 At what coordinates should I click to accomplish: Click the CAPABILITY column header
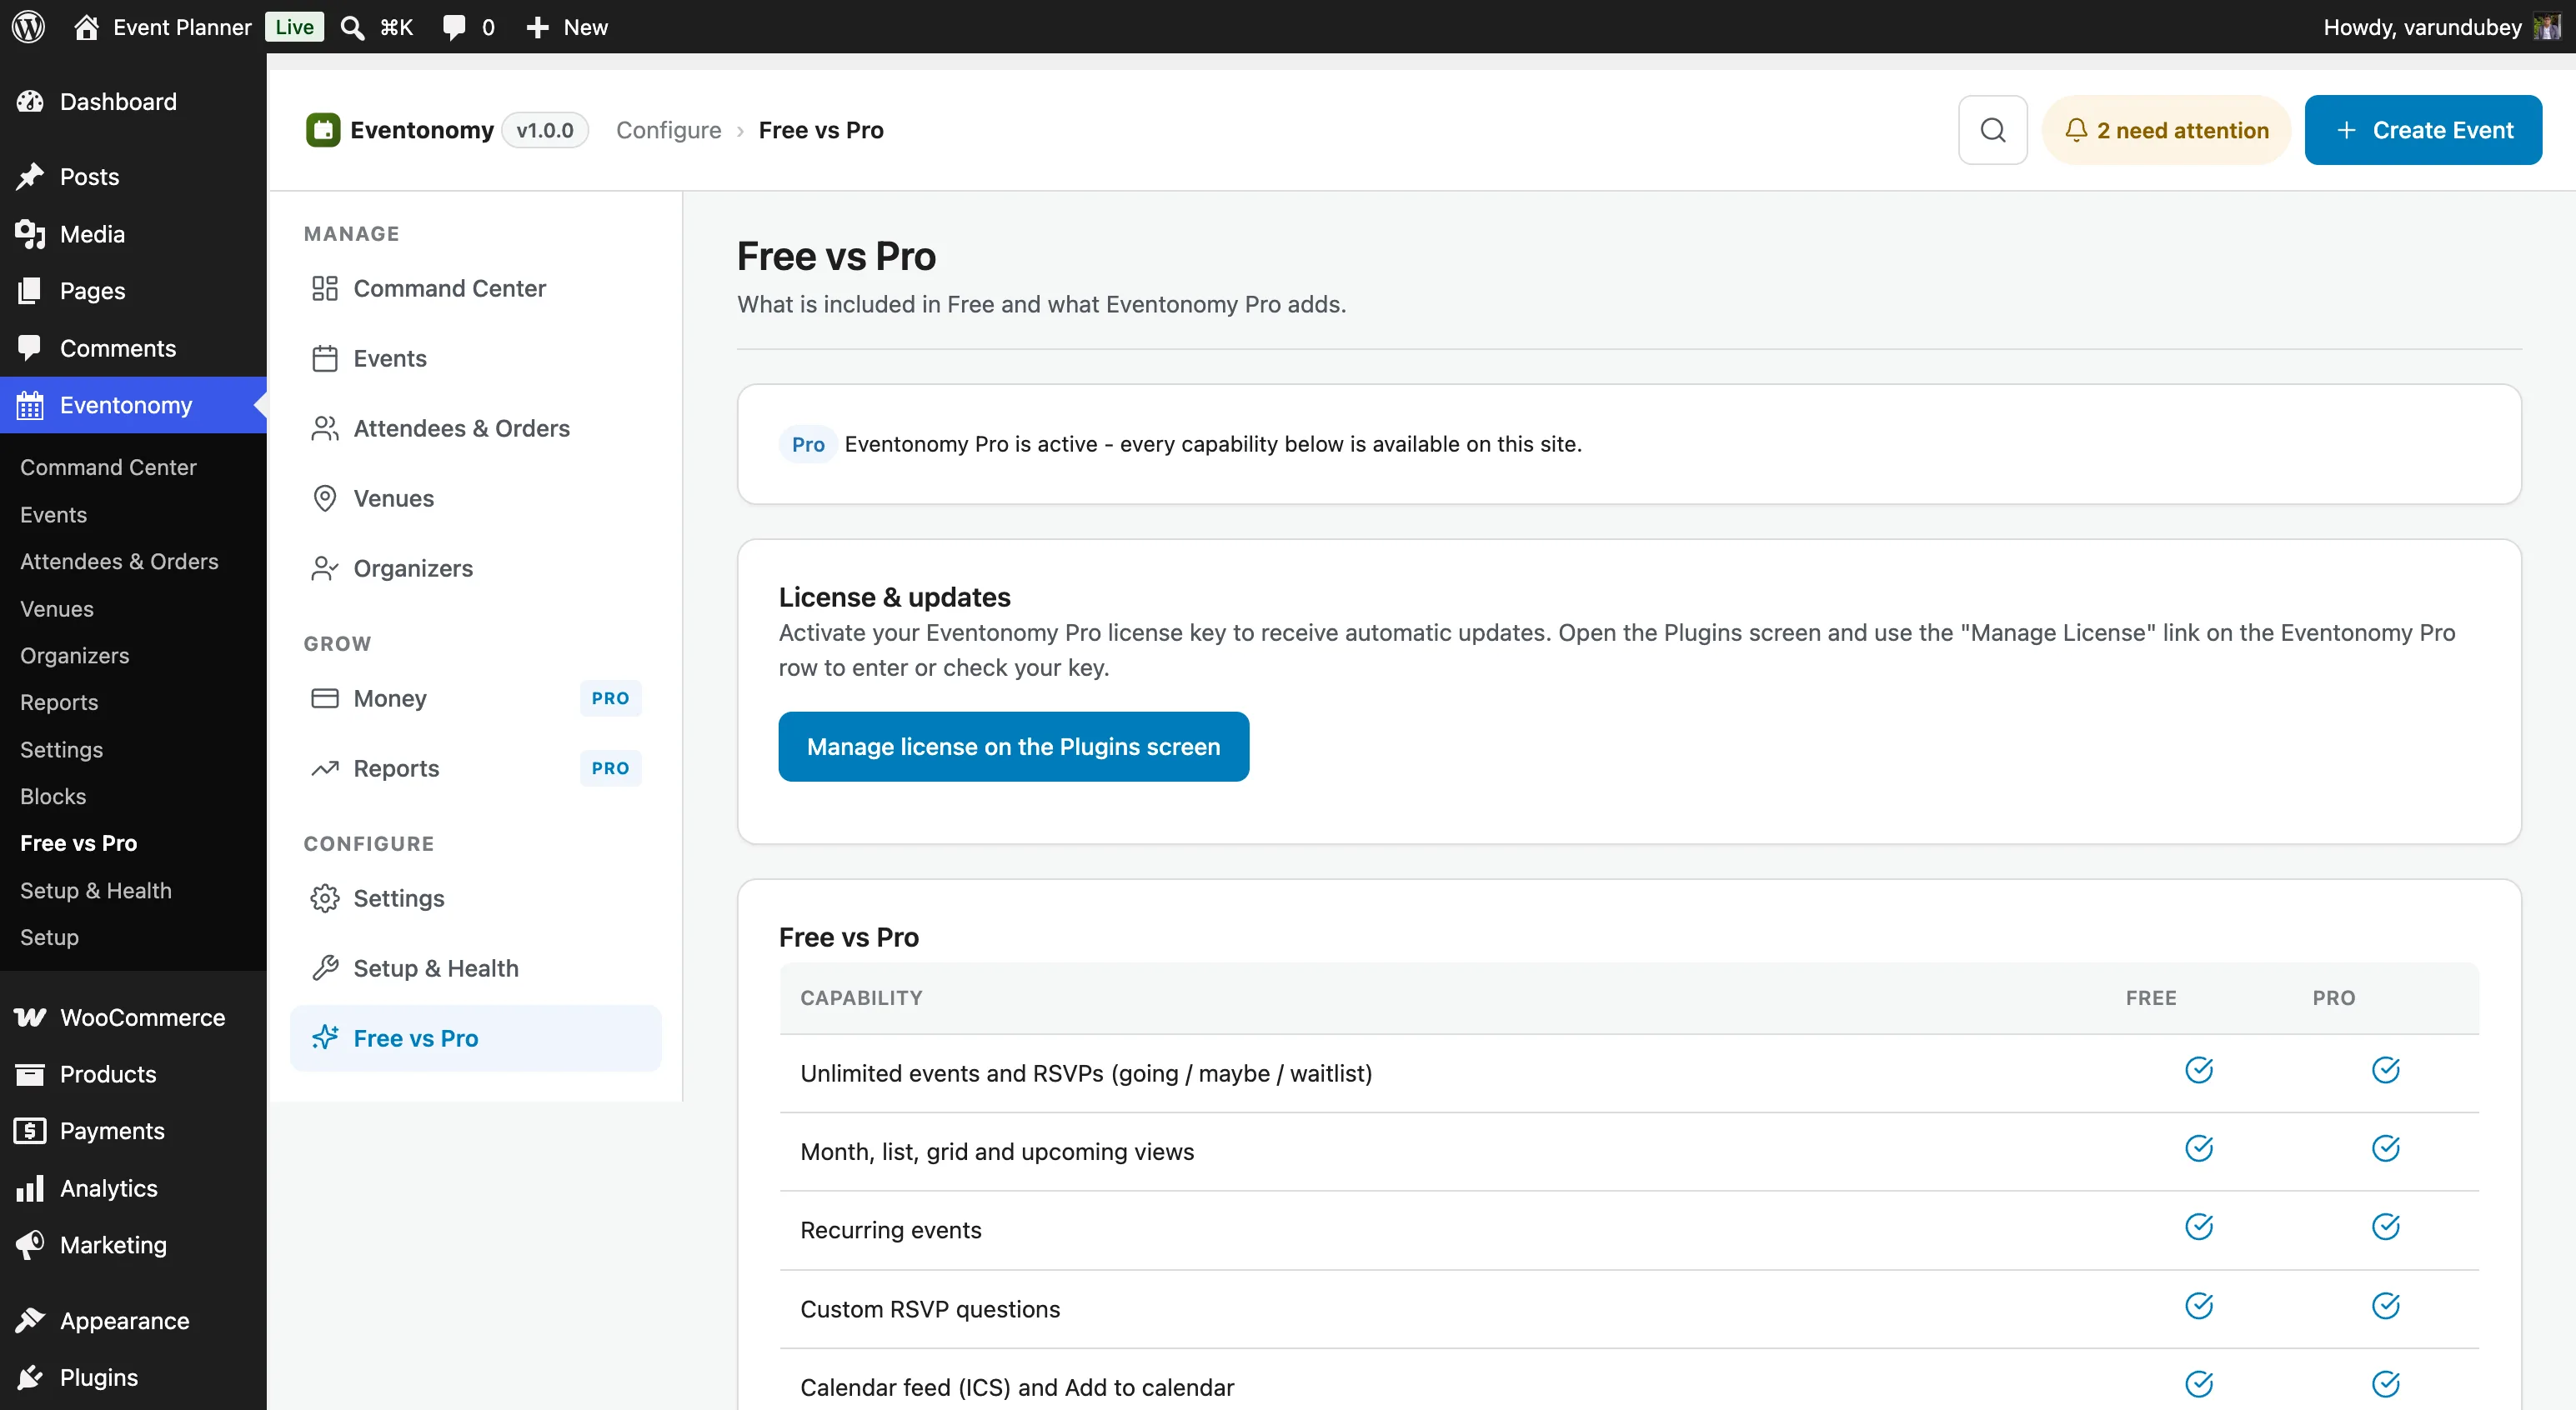(x=861, y=997)
